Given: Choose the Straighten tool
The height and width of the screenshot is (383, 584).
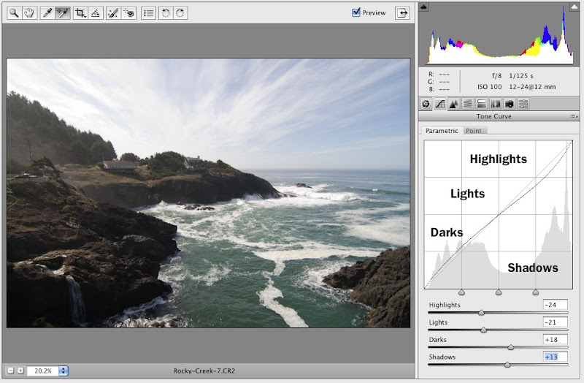Looking at the screenshot, I should coord(96,13).
